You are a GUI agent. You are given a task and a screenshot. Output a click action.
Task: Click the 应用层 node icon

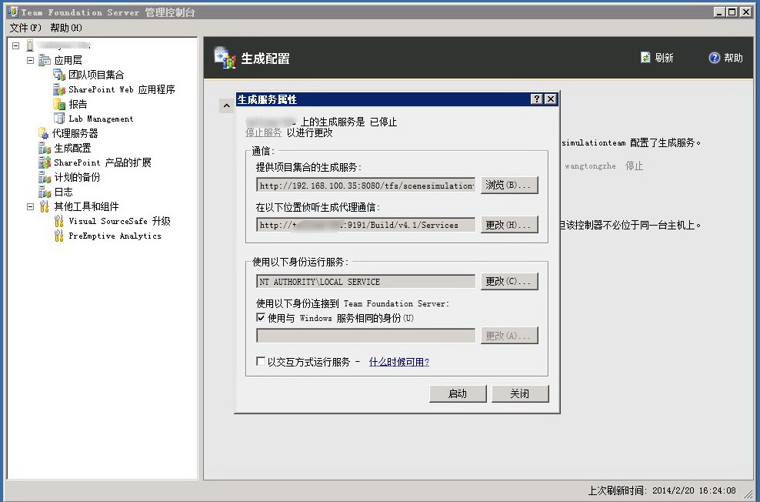(45, 60)
